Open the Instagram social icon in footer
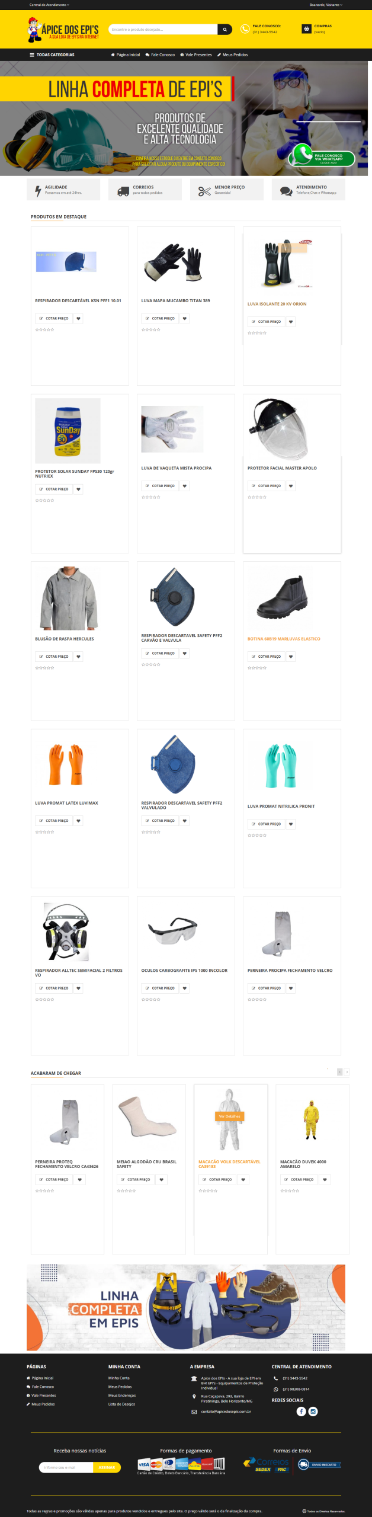Screen dimensions: 372x1517 point(313,1412)
